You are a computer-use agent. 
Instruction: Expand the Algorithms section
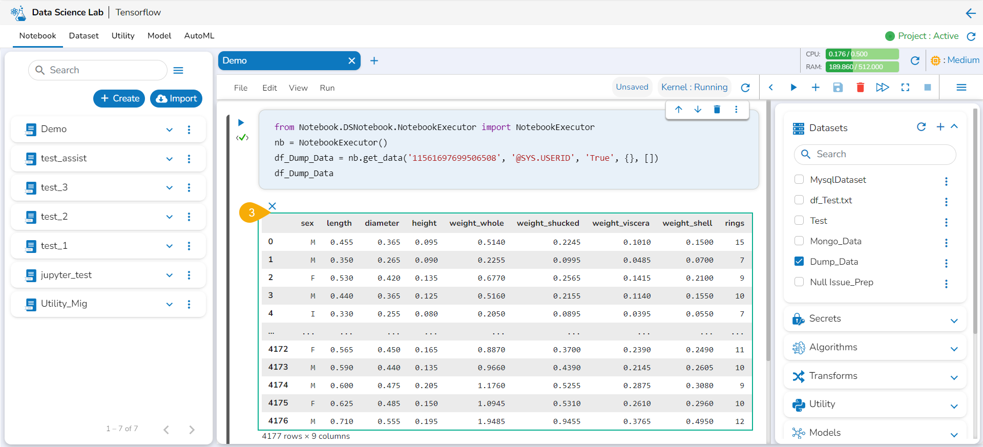pyautogui.click(x=954, y=349)
